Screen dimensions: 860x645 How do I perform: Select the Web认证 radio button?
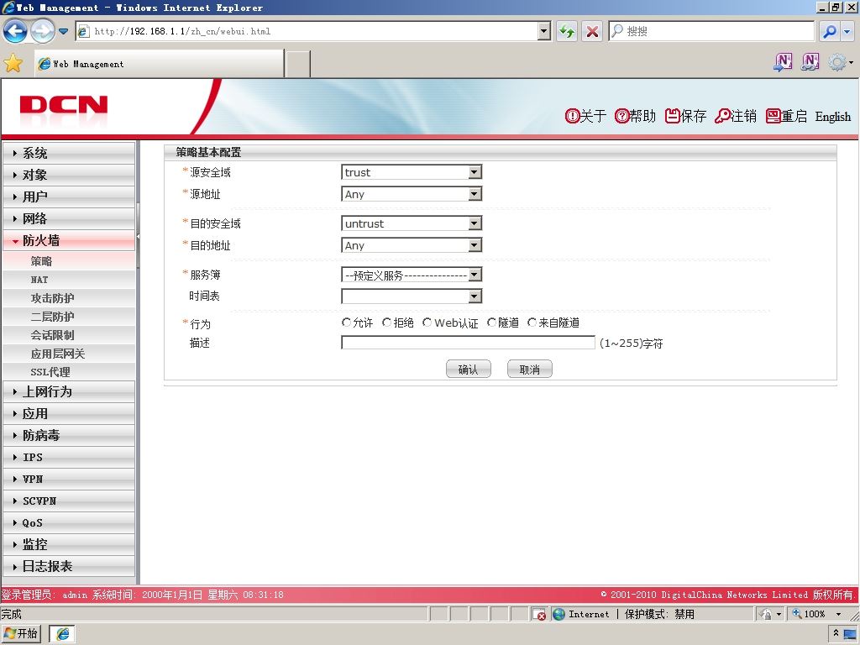click(x=427, y=322)
